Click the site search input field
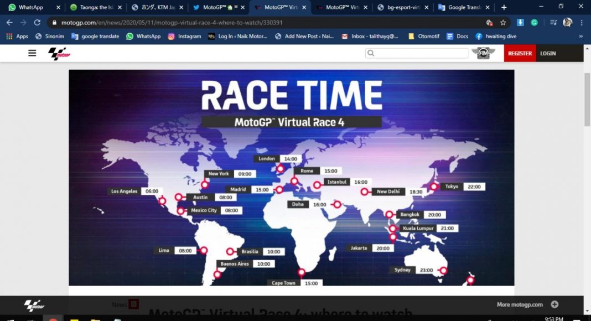This screenshot has height=321, width=591. coord(421,53)
